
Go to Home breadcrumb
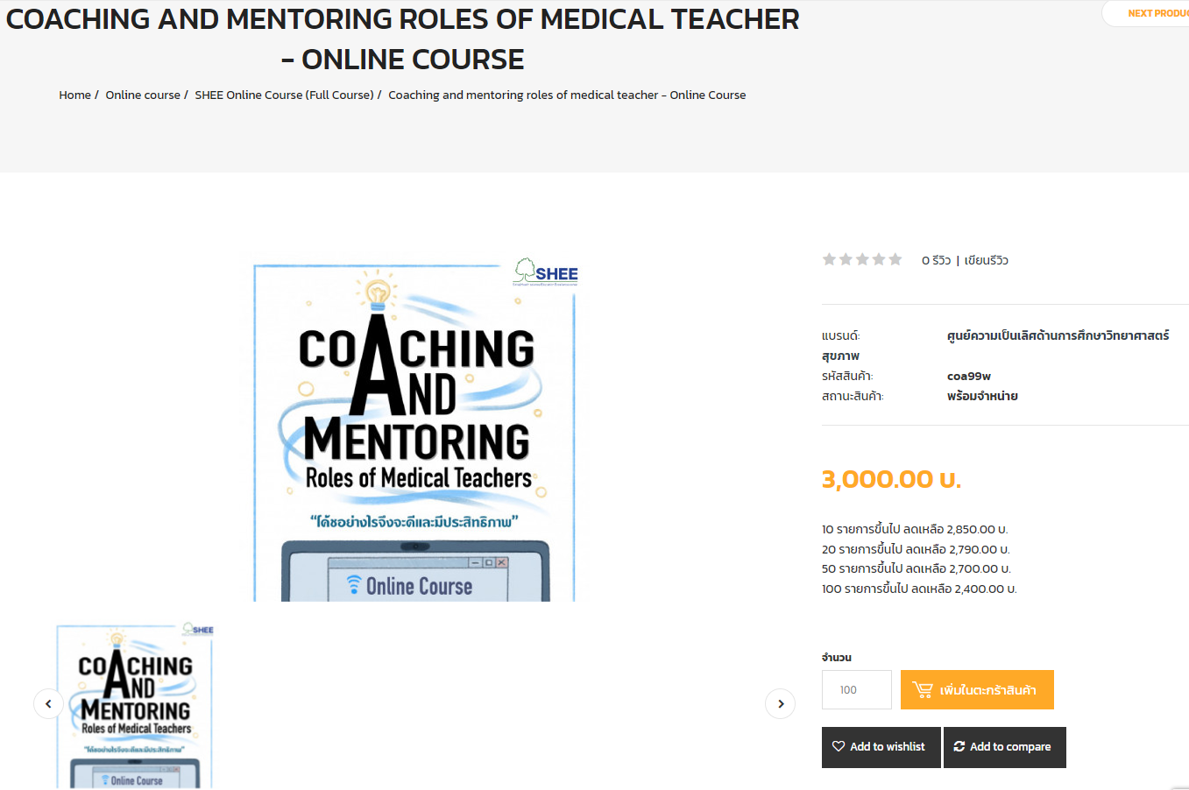[74, 95]
